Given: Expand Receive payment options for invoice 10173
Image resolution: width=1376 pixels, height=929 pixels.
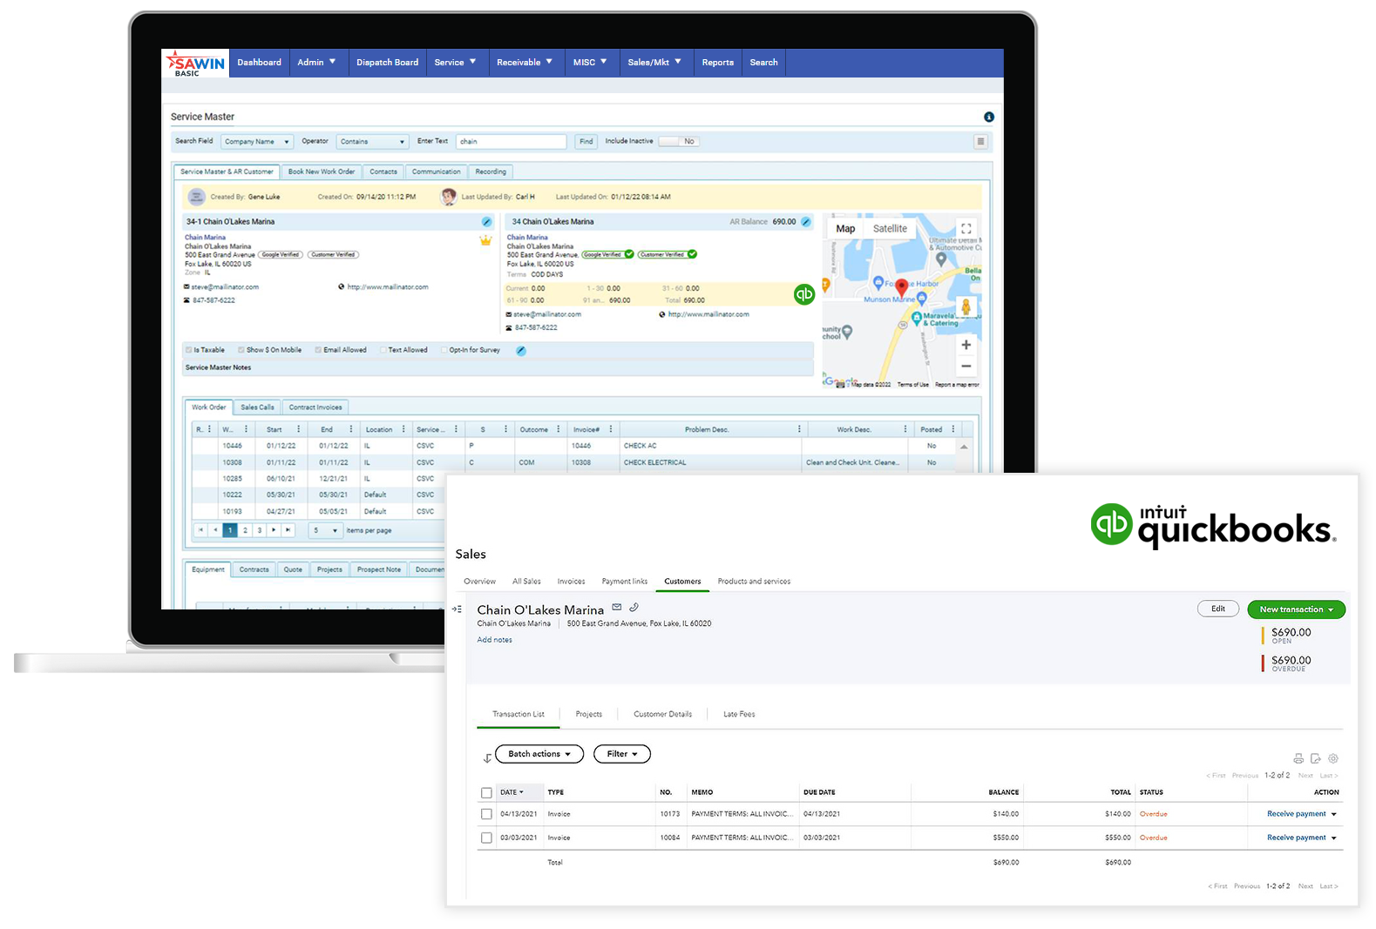Looking at the screenshot, I should 1334,815.
